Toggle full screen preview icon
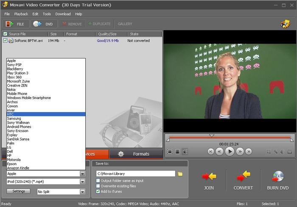297x207 pixels. (170, 152)
